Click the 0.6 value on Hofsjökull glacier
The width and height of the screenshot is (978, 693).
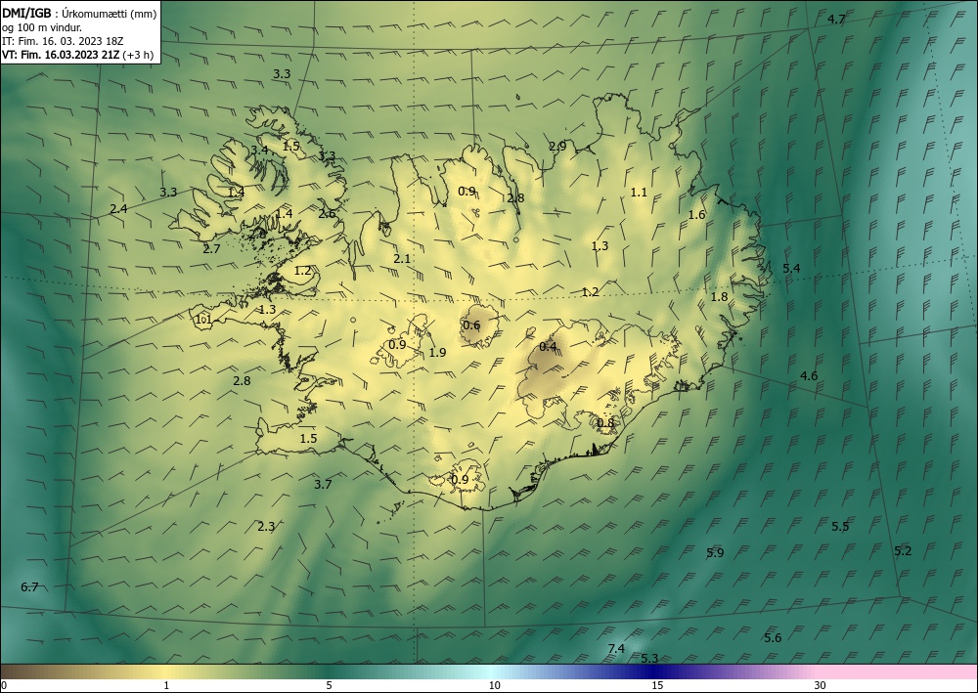click(x=471, y=325)
